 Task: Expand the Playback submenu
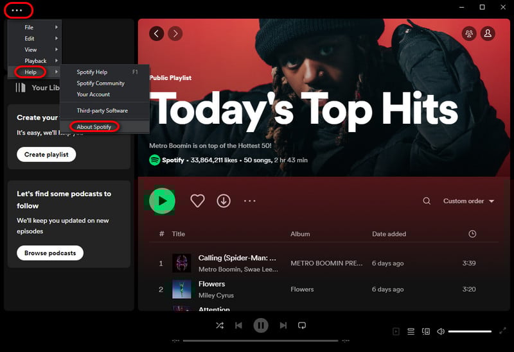coord(35,61)
